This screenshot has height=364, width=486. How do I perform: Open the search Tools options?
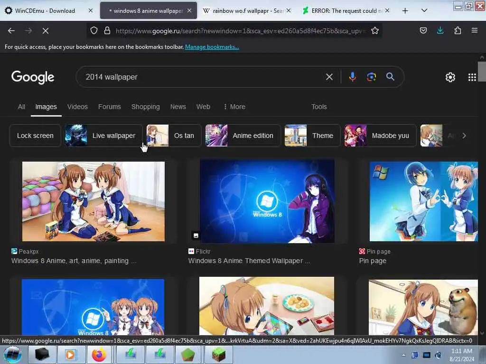319,107
